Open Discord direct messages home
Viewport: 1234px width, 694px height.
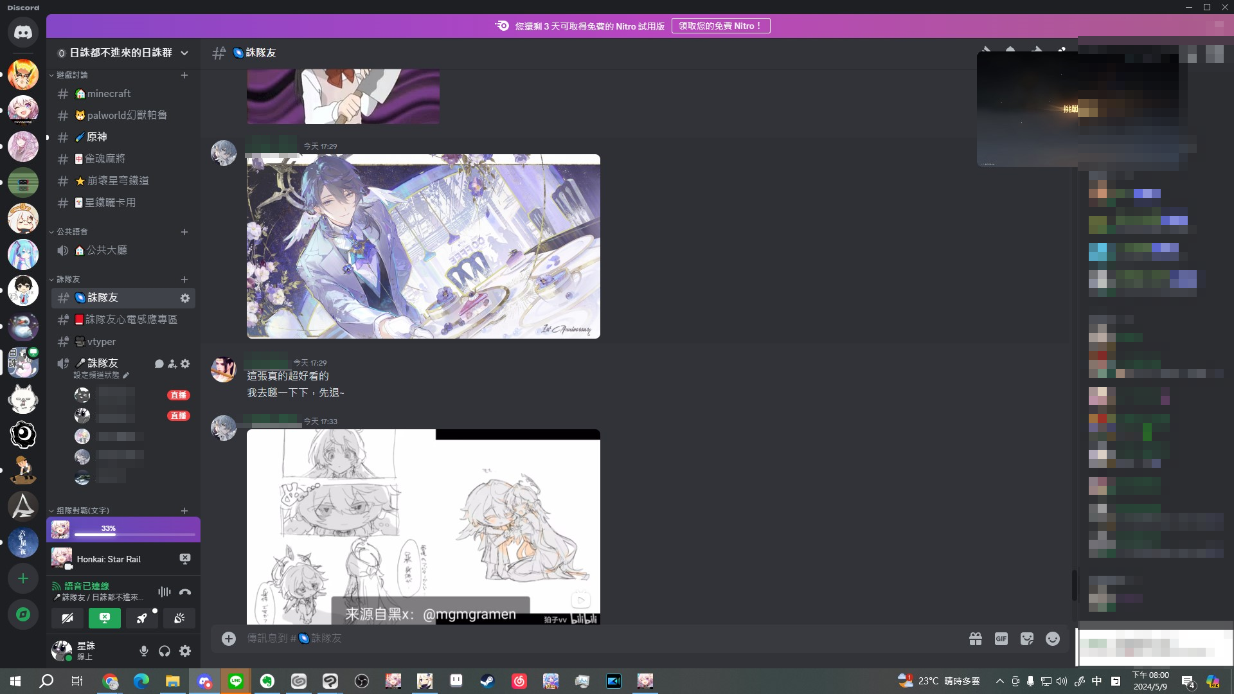click(x=23, y=32)
